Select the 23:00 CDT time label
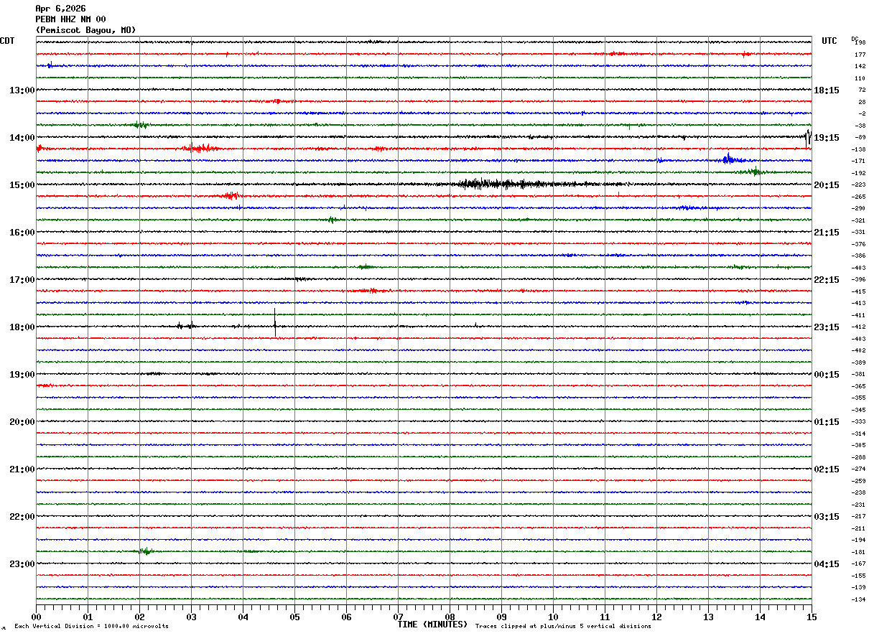 click(22, 564)
